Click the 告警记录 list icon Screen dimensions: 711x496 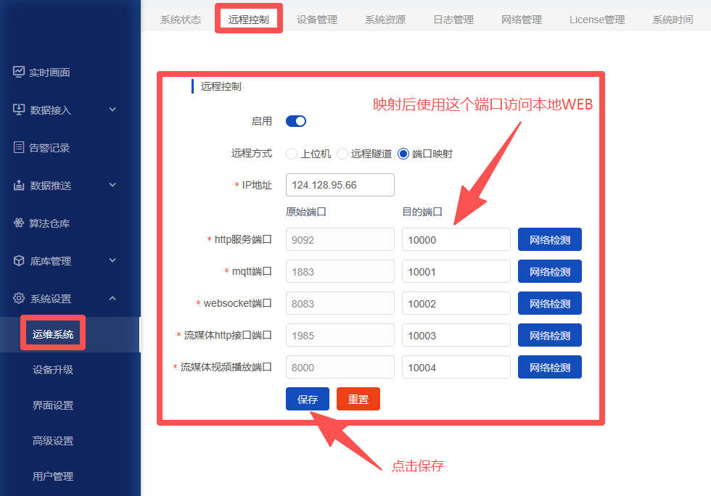coord(19,148)
